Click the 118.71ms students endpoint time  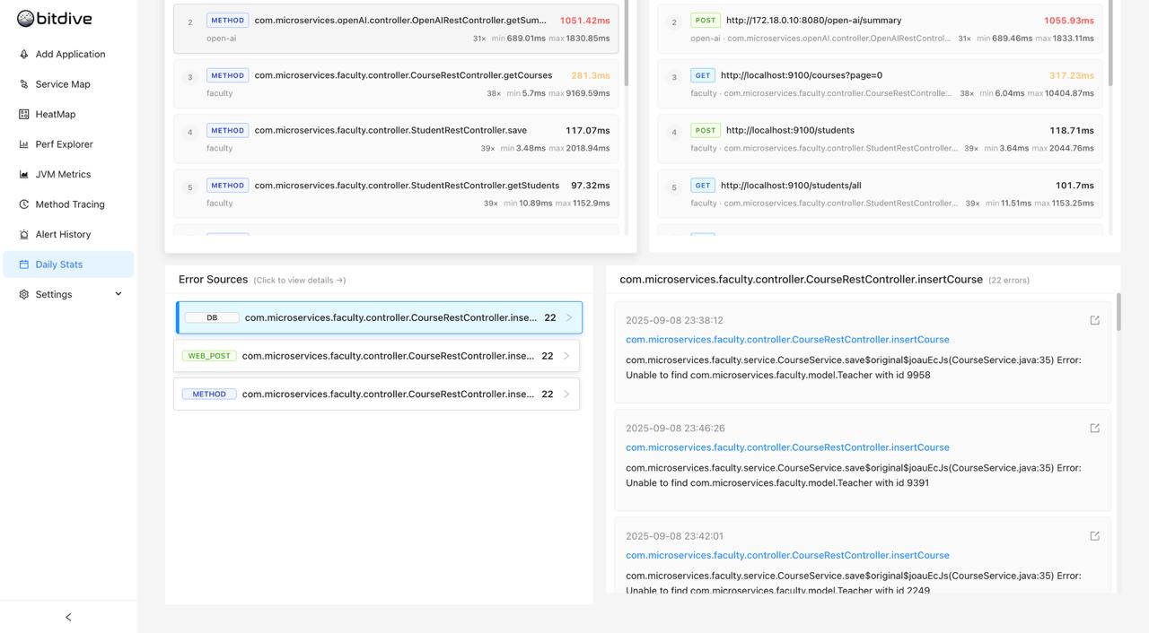[1072, 131]
